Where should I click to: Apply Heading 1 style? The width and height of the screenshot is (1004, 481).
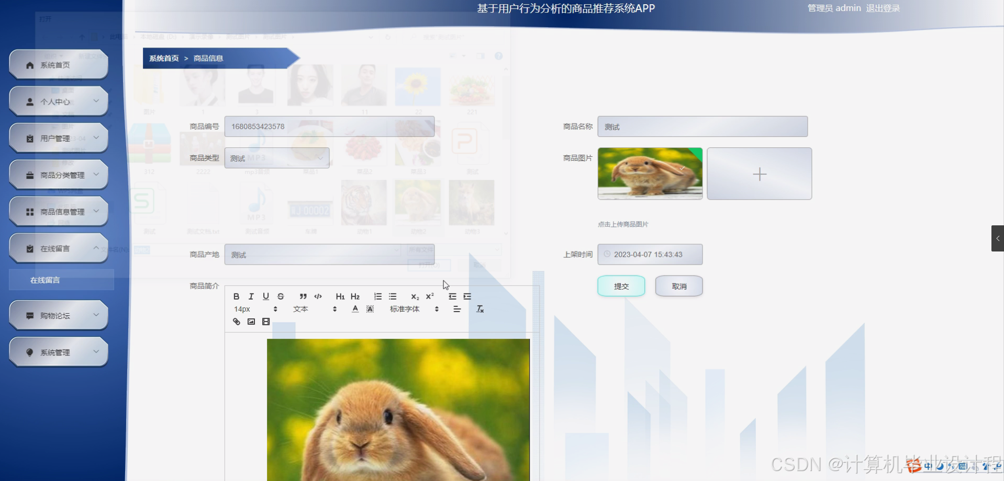pyautogui.click(x=340, y=296)
